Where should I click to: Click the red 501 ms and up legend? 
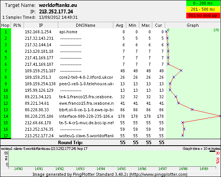tap(203, 15)
